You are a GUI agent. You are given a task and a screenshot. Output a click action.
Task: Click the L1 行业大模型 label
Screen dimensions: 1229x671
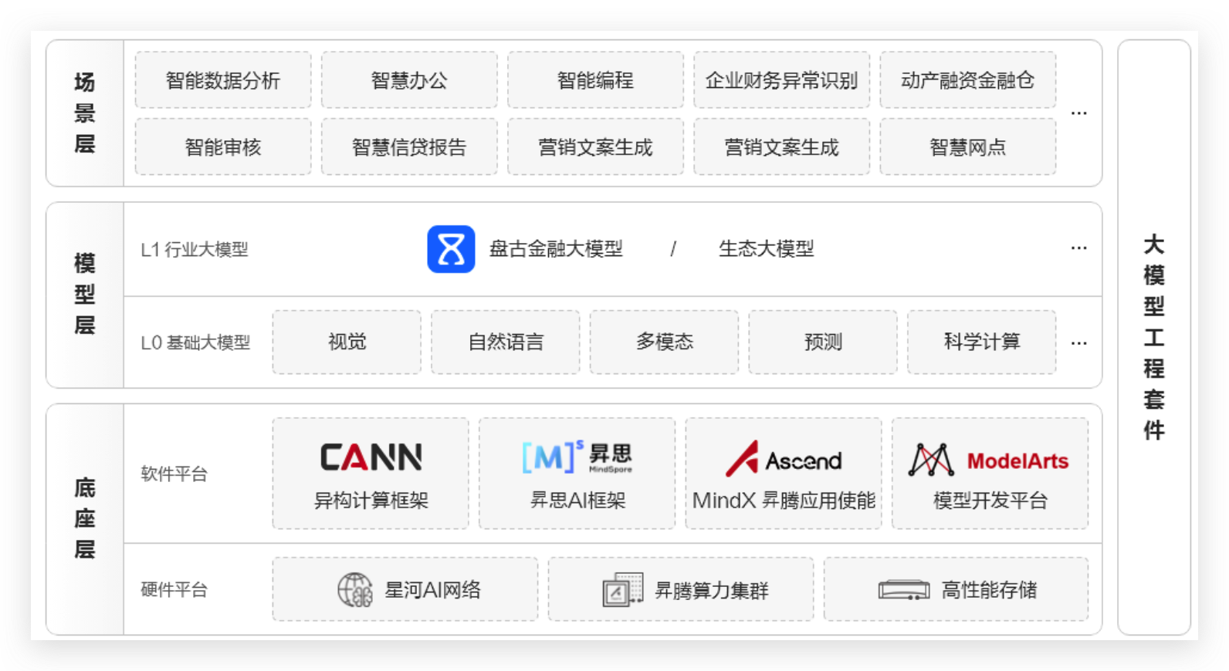click(x=195, y=250)
